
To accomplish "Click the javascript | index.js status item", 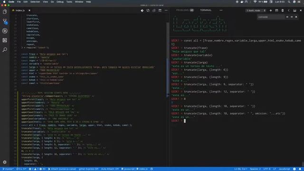I will click(134, 169).
